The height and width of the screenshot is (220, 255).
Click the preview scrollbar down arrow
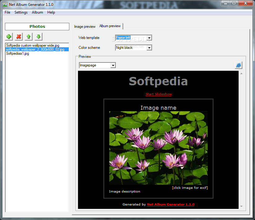[241, 206]
